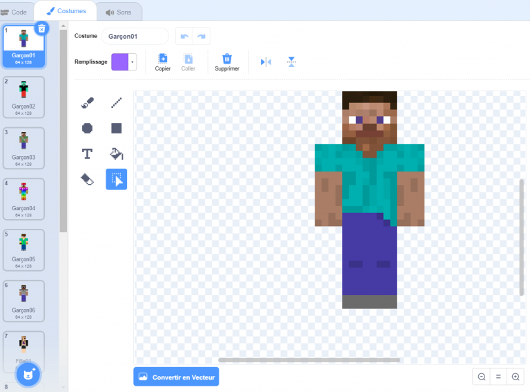This screenshot has width=530, height=392.
Task: Click the costume list scroll-up arrow
Action: click(x=63, y=26)
